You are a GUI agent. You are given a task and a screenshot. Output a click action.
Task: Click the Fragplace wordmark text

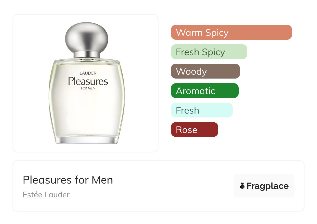(x=268, y=186)
